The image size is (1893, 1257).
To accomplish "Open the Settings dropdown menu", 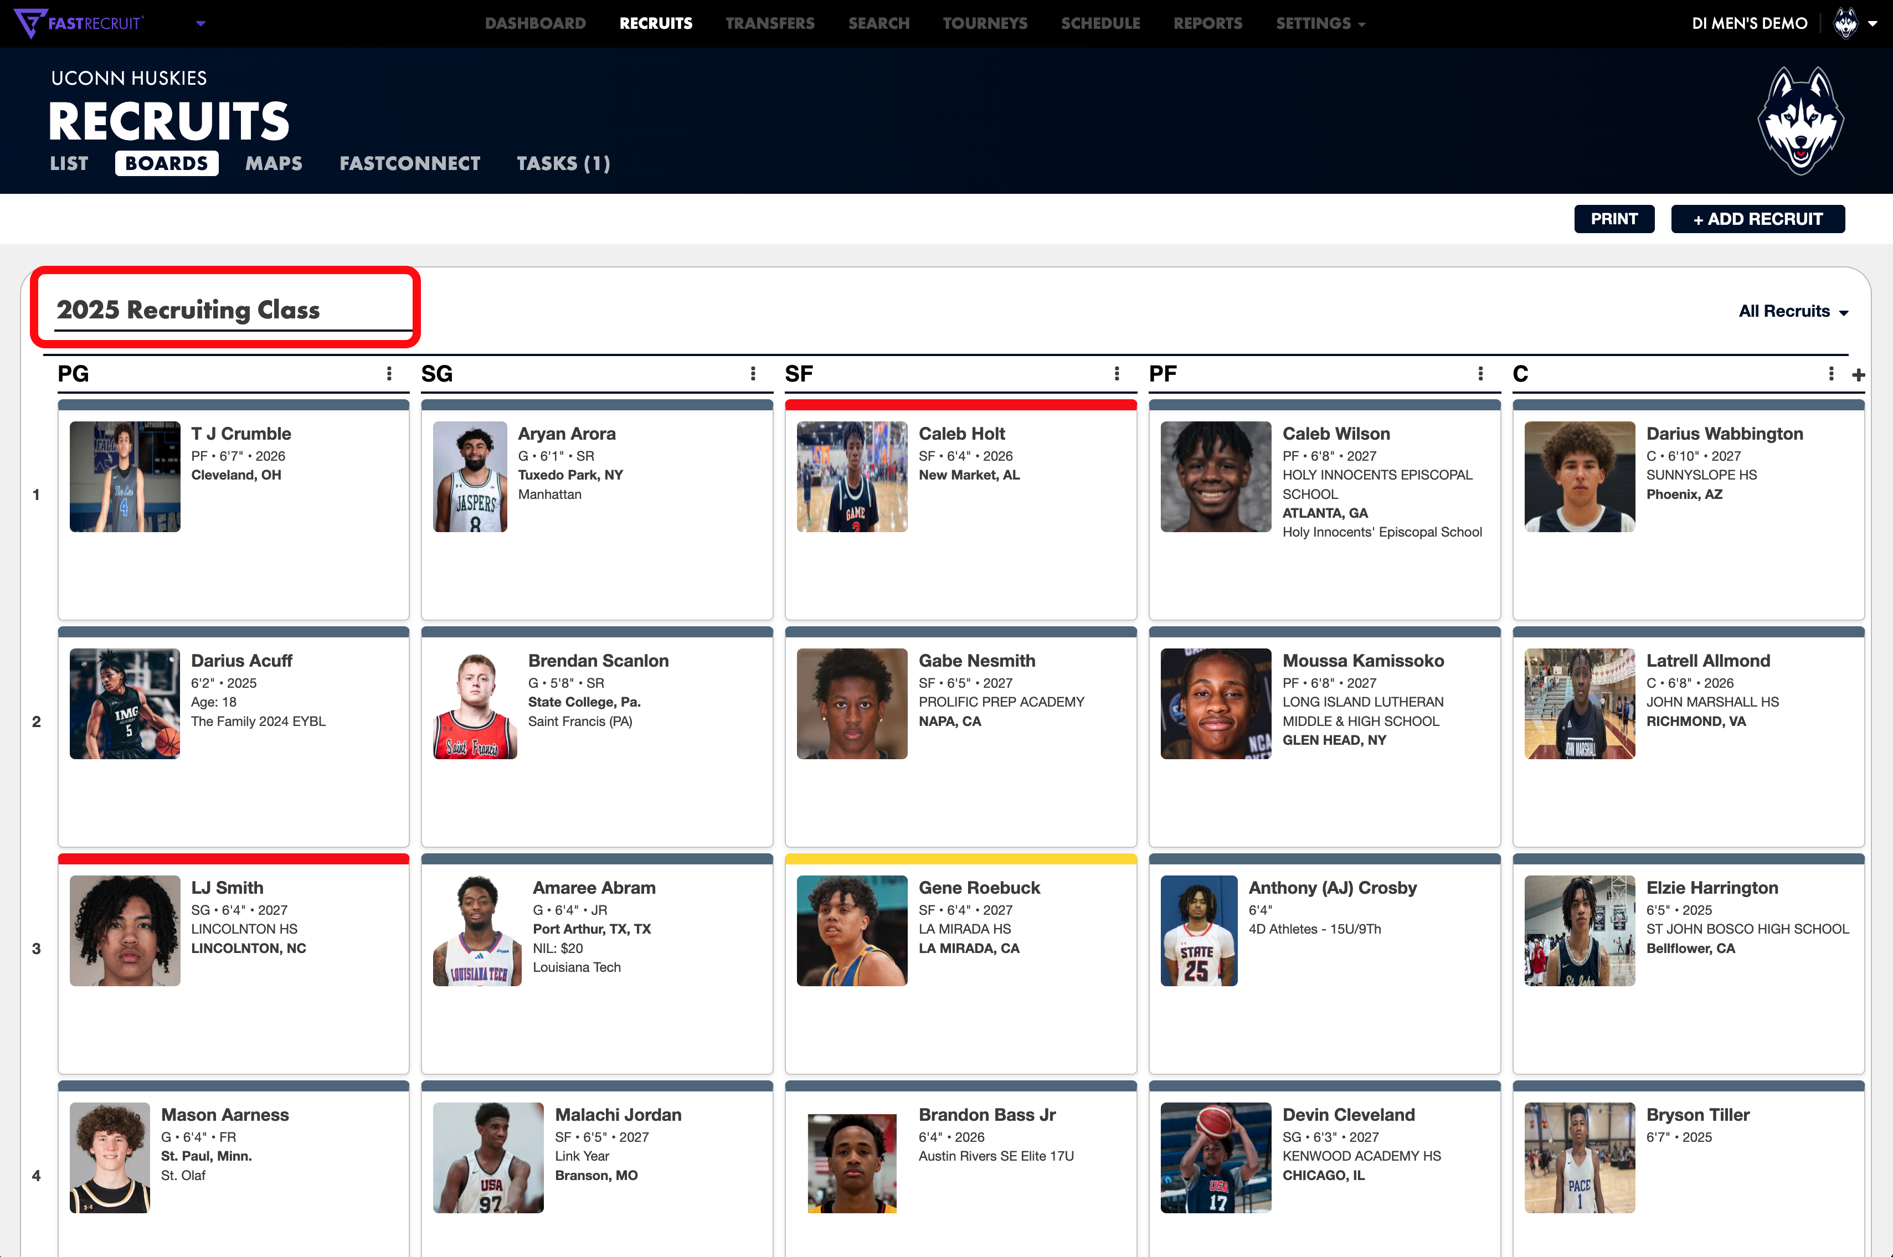I will (1320, 23).
